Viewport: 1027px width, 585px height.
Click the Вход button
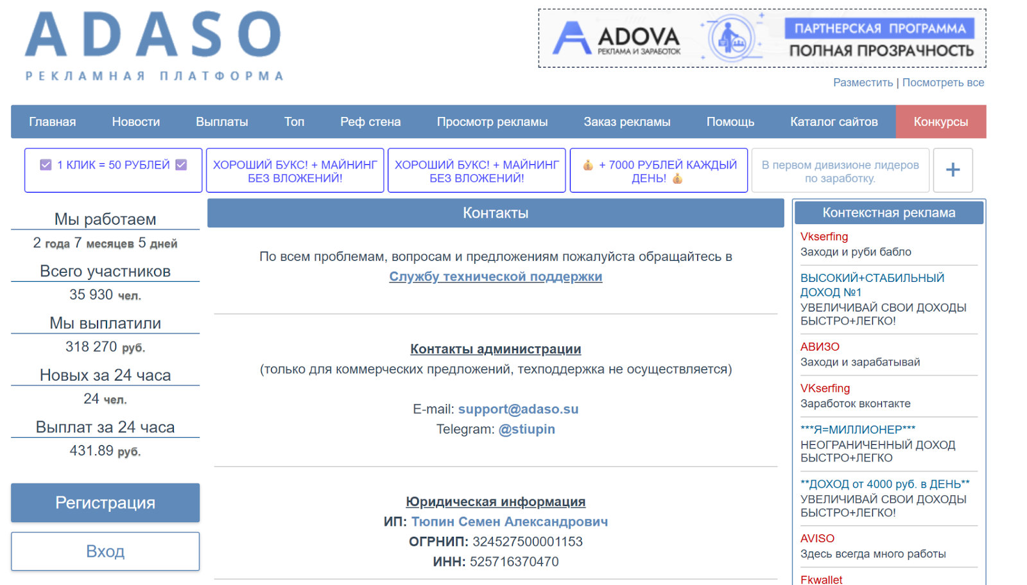point(105,552)
